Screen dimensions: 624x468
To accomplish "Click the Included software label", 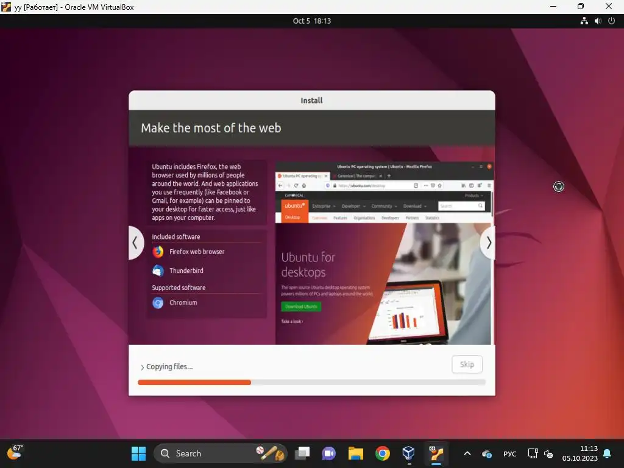I will click(x=176, y=237).
